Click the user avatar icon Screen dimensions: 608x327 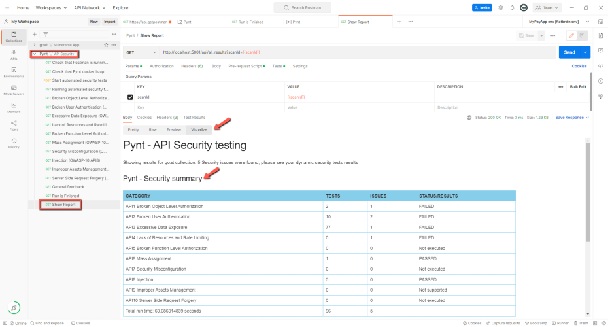coord(524,7)
